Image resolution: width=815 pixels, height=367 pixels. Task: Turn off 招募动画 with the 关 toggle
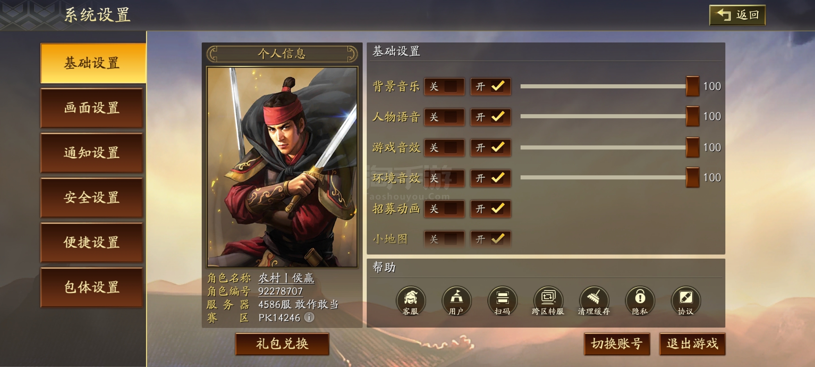(x=444, y=209)
